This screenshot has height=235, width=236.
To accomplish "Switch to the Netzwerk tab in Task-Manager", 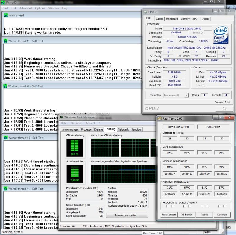I will [123, 130].
